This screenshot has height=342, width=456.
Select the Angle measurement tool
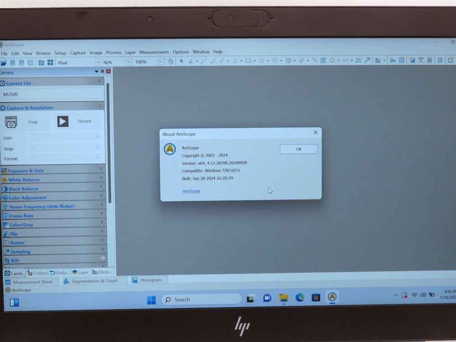tap(191, 61)
